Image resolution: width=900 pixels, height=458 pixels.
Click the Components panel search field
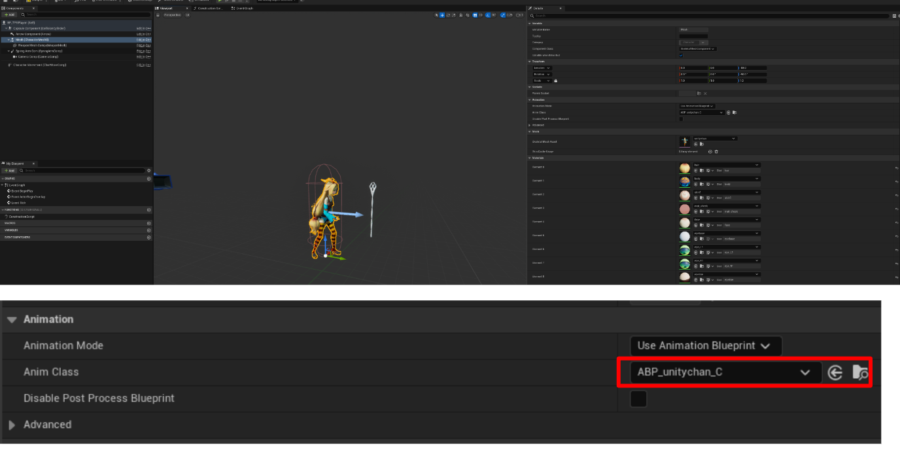tap(85, 14)
